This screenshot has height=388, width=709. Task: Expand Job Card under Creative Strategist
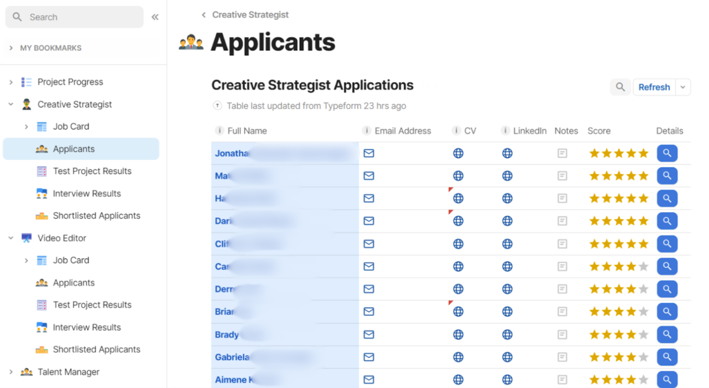point(26,127)
